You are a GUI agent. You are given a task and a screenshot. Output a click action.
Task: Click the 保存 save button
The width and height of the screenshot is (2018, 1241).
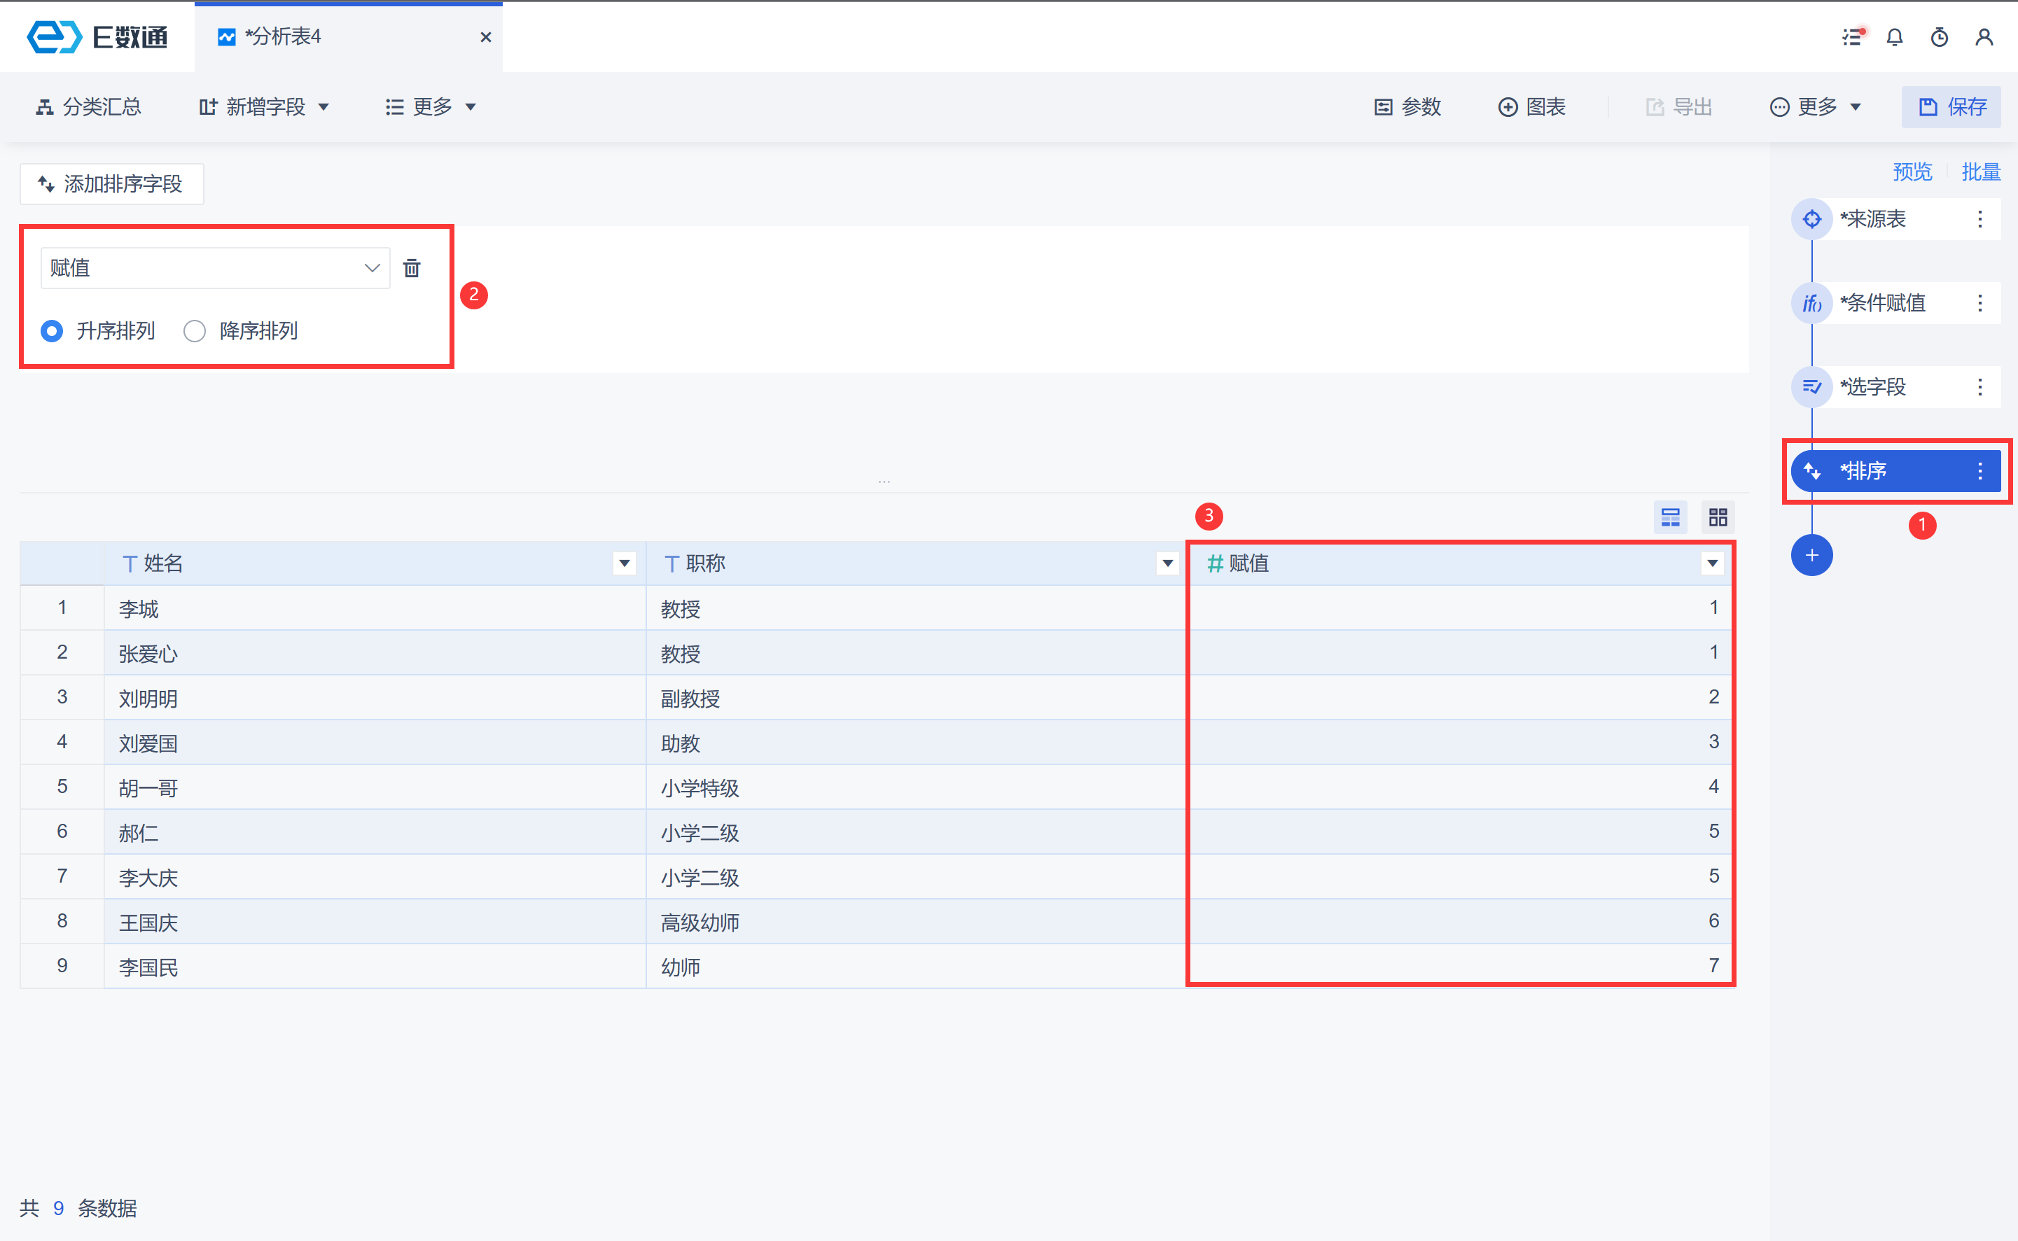tap(1951, 106)
